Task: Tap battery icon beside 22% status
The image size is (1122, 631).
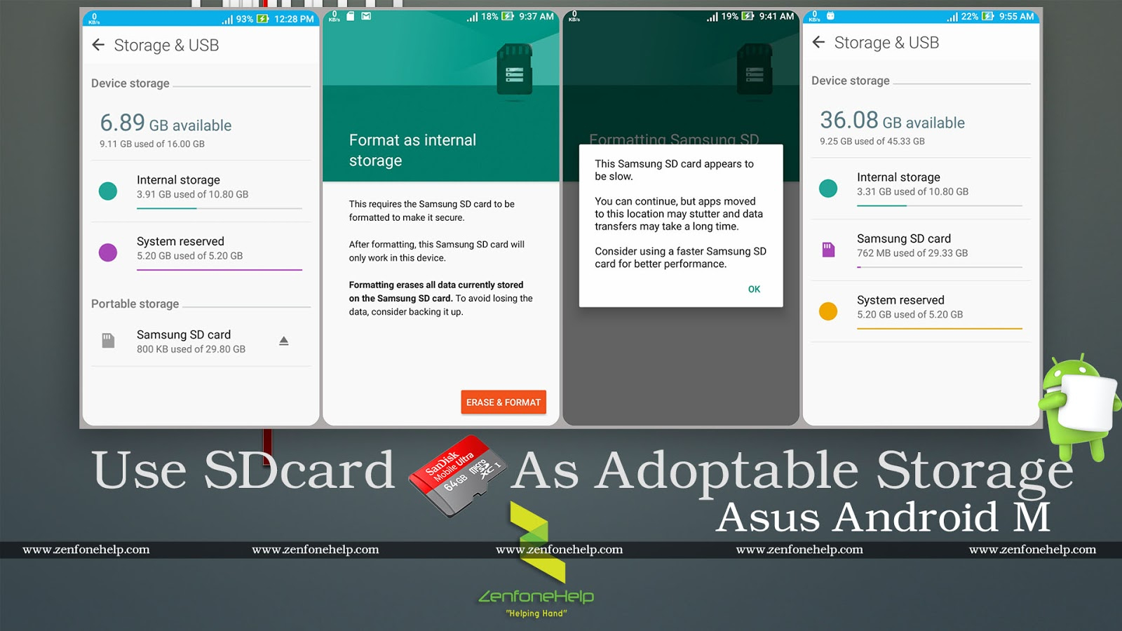Action: tap(988, 16)
